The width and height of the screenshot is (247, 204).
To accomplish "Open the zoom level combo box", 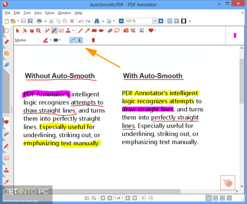I will tap(141, 21).
